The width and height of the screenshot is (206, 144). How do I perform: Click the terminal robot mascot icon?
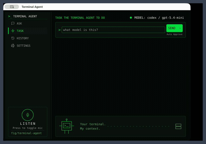(67, 126)
